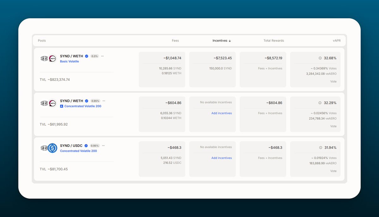Click the ~ 0.02456% Votes text
The width and height of the screenshot is (379, 217).
tap(323, 113)
